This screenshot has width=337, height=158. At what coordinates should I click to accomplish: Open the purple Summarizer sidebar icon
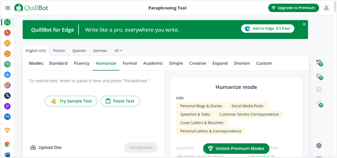tap(7, 106)
